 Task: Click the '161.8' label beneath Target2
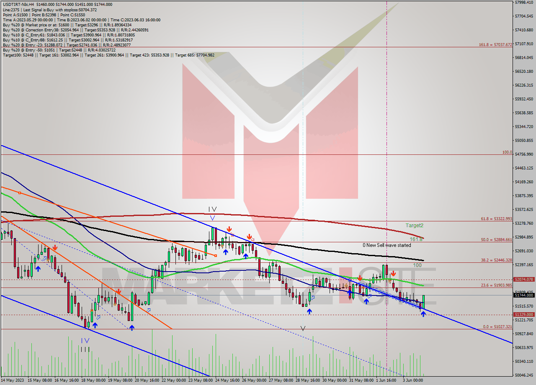point(416,239)
